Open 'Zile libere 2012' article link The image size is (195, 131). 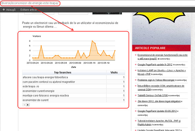point(159,101)
